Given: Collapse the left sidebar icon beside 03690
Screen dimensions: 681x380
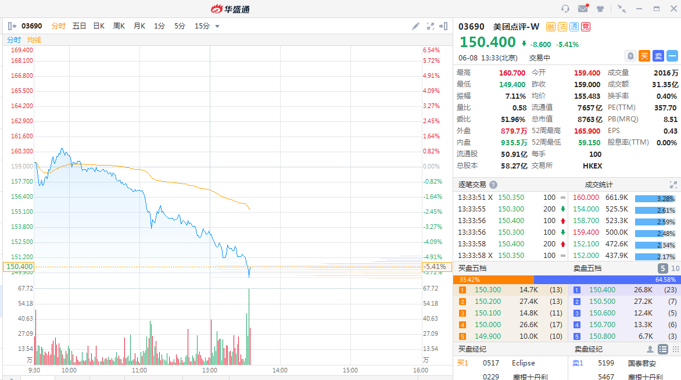Looking at the screenshot, I should click(12, 26).
